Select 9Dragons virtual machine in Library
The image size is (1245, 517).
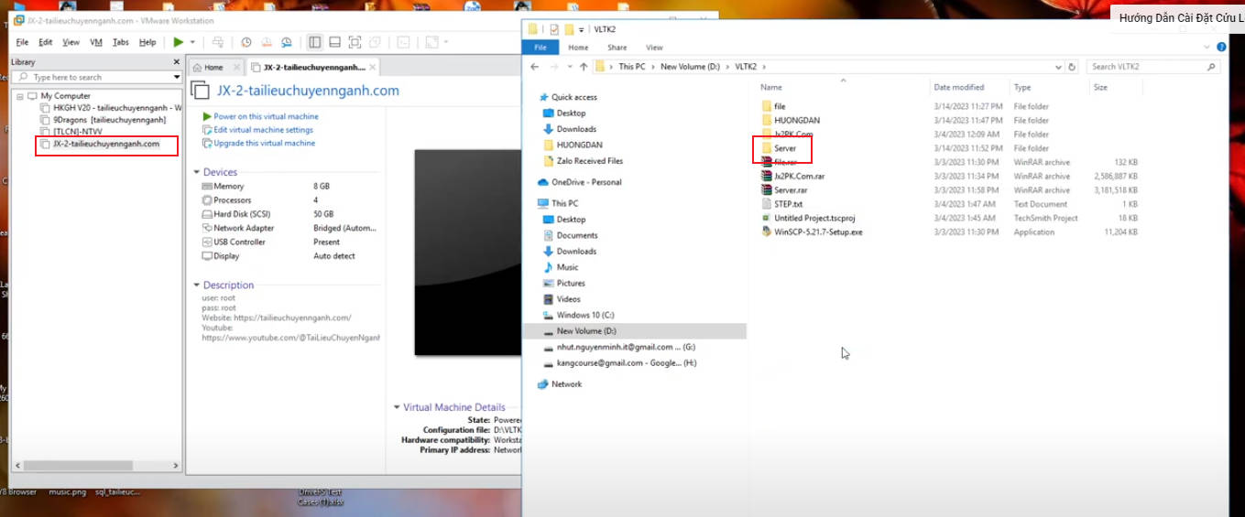[x=104, y=120]
